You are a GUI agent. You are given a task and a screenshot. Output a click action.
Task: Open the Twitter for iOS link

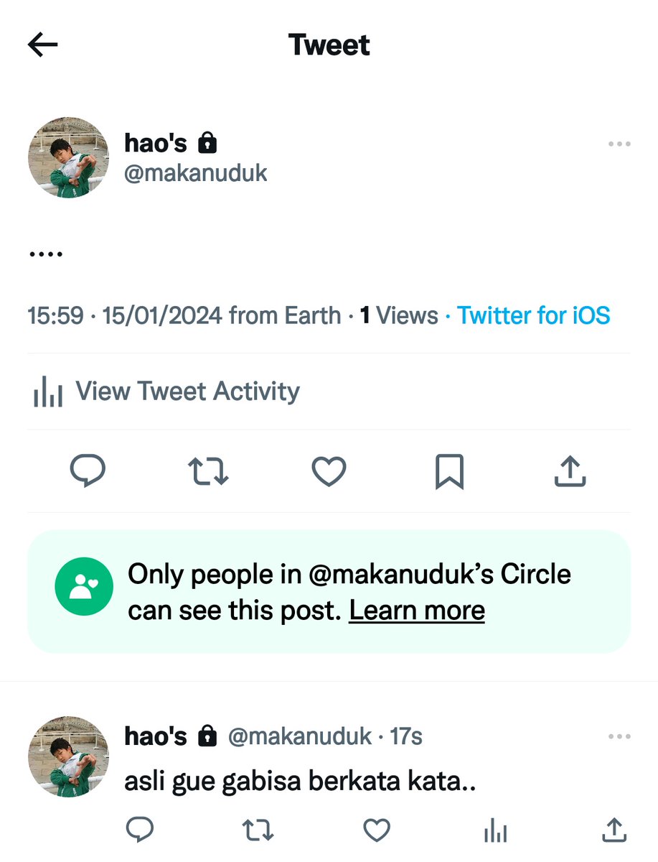coord(534,315)
